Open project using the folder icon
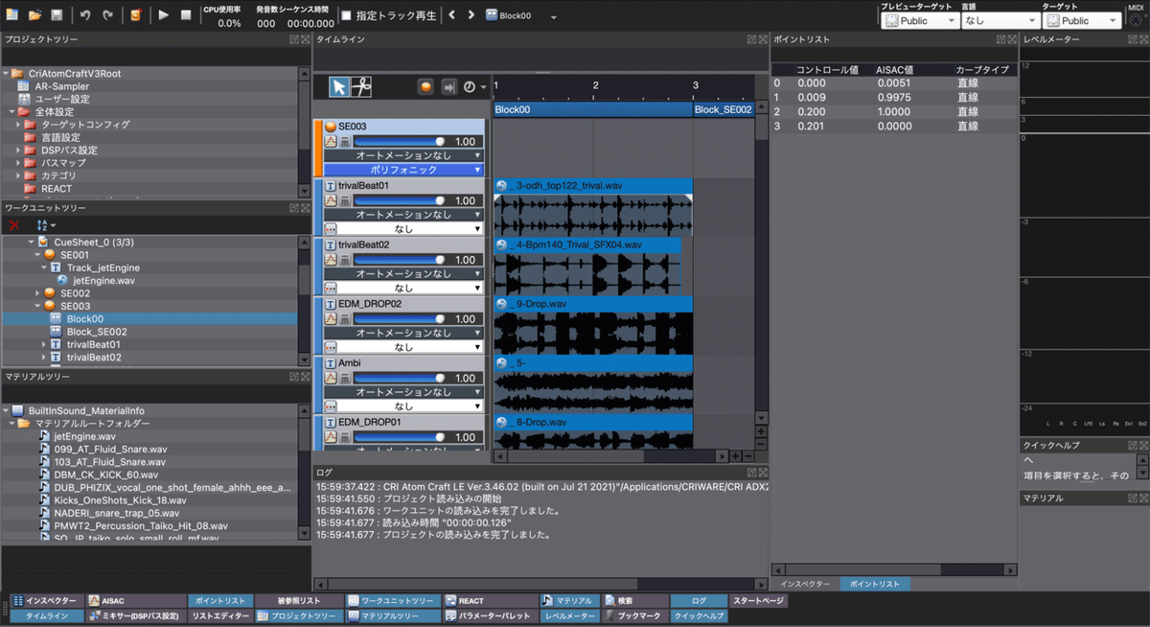1150x627 pixels. coord(35,15)
